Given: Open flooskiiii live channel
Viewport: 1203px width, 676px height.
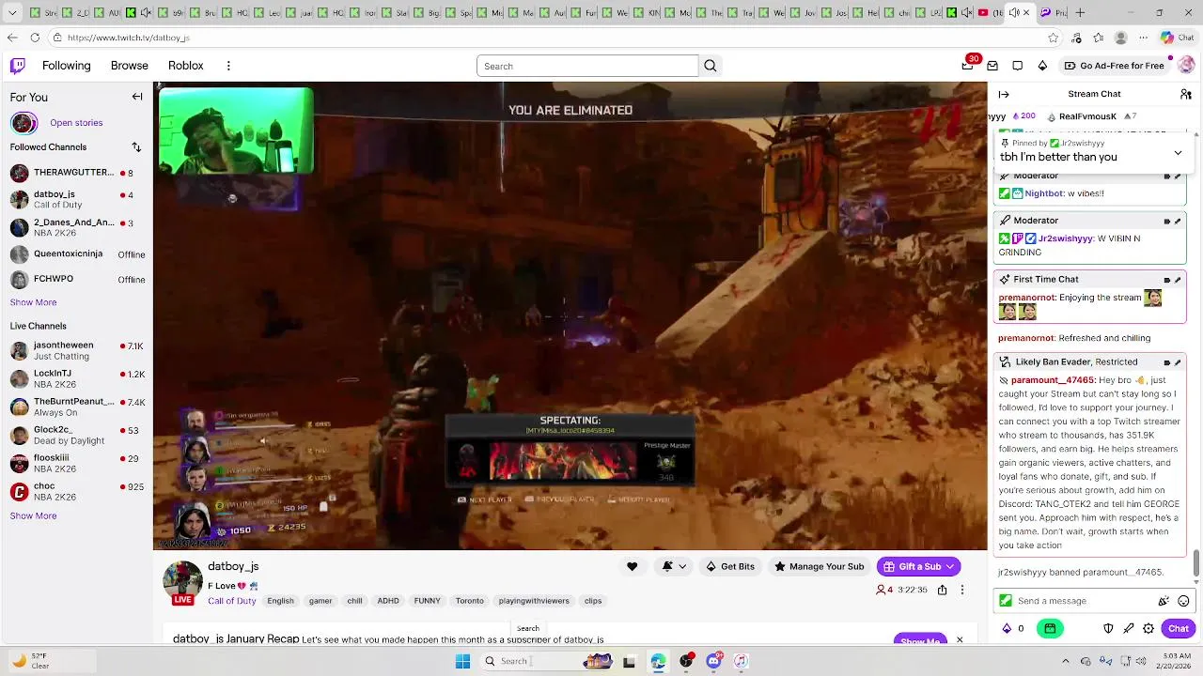Looking at the screenshot, I should [77, 463].
